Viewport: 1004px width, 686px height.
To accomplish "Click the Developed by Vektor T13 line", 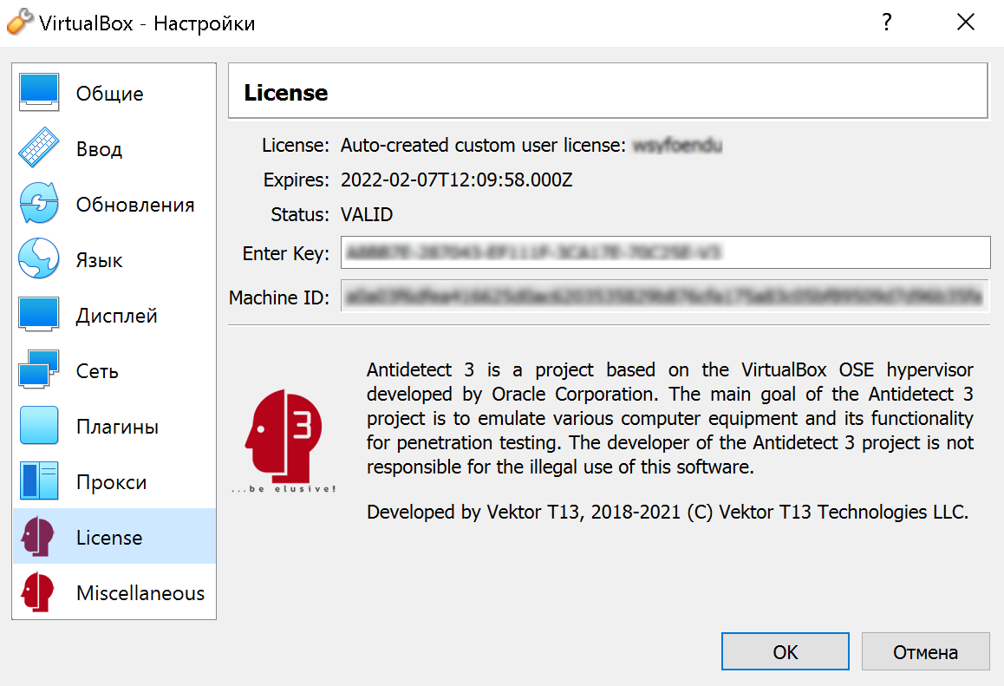I will tap(668, 512).
